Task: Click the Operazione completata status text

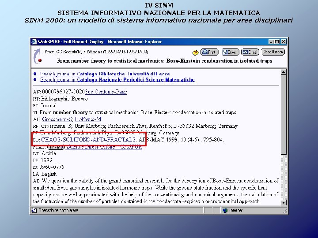Action: point(58,210)
